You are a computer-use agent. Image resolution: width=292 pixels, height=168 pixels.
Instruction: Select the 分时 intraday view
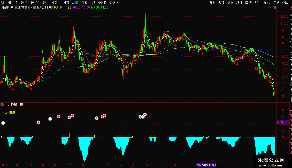click(x=10, y=2)
